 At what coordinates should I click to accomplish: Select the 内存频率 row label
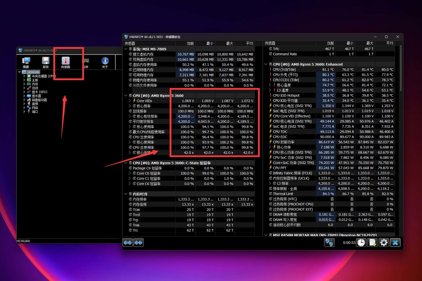click(x=139, y=199)
